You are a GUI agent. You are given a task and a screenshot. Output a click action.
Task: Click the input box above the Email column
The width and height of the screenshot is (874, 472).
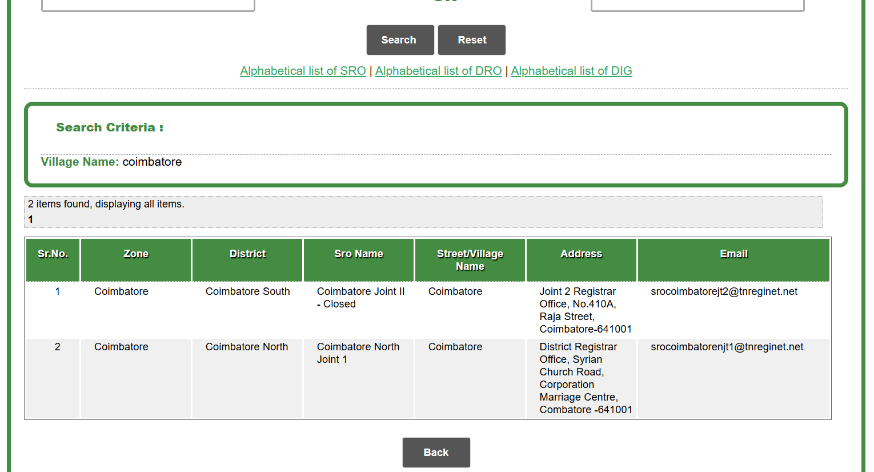pyautogui.click(x=697, y=5)
